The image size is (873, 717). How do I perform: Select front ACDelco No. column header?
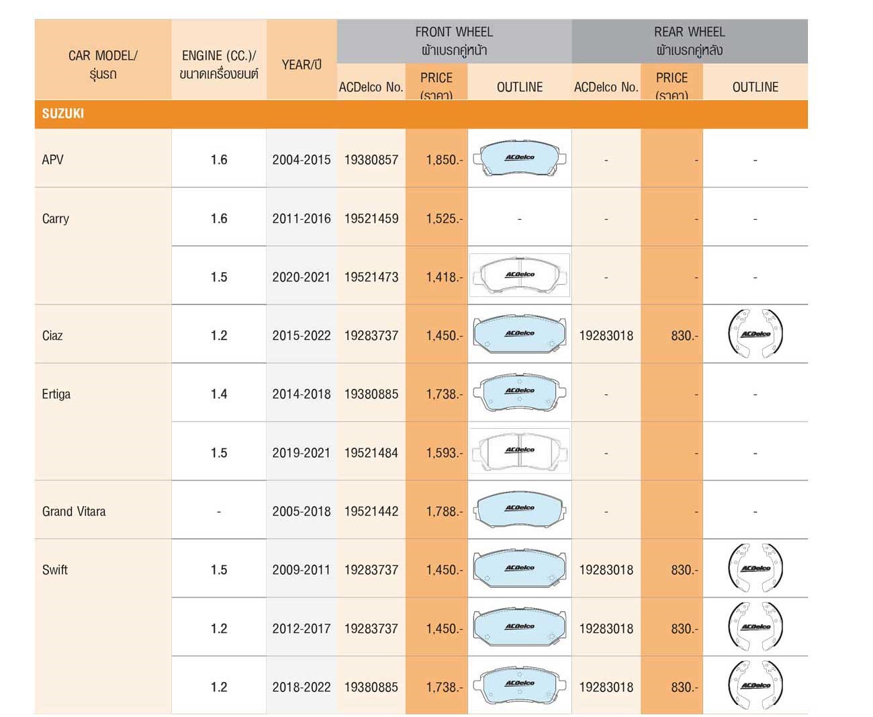click(x=371, y=87)
